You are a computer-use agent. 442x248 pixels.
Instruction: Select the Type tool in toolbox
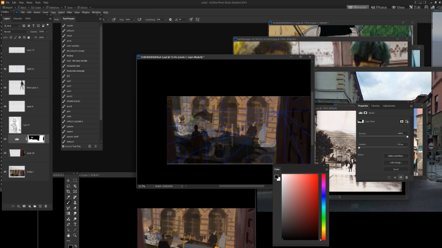[x=75, y=224]
